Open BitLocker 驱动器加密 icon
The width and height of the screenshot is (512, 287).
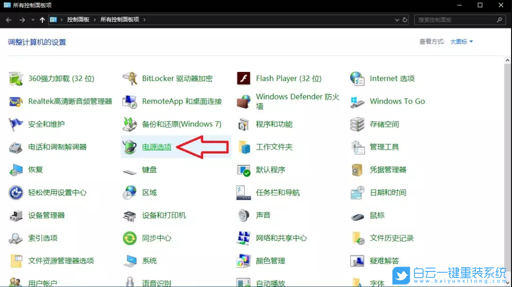click(130, 79)
